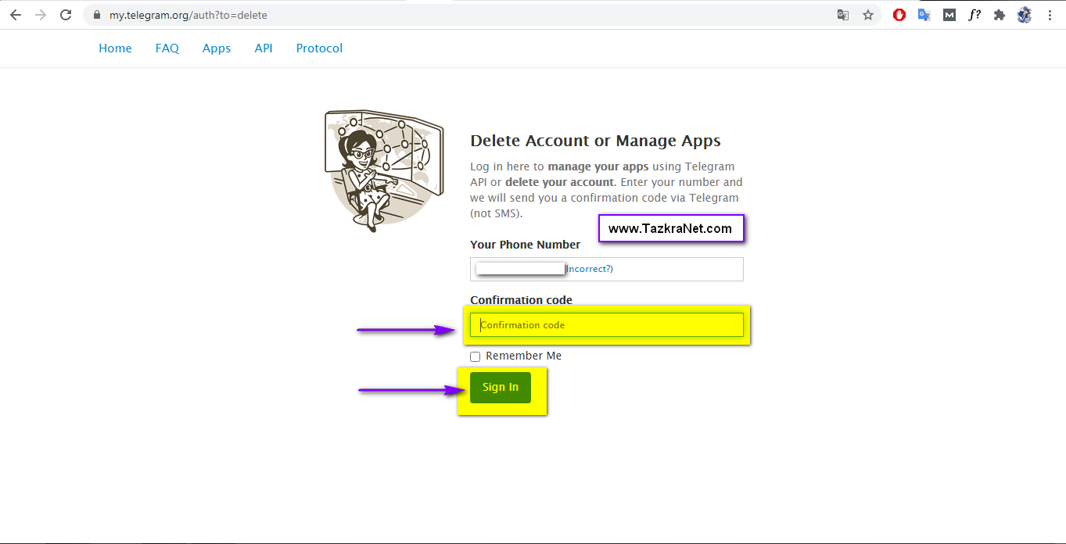This screenshot has height=544, width=1066.
Task: Click the Delete Account or Manage Apps heading
Action: coord(595,141)
